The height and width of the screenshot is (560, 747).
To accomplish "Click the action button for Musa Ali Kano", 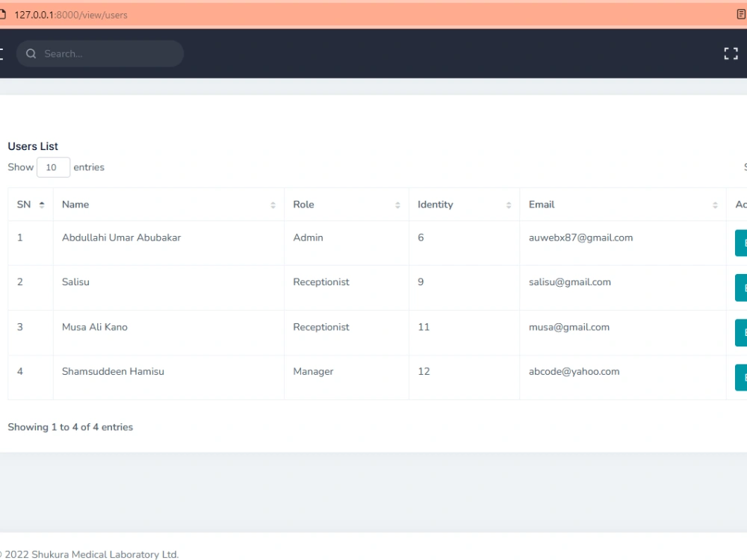I will (743, 332).
